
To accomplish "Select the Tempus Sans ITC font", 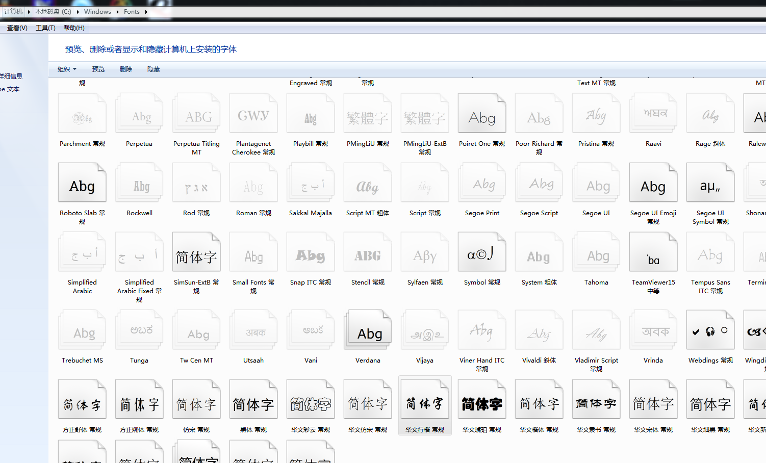I will click(710, 252).
